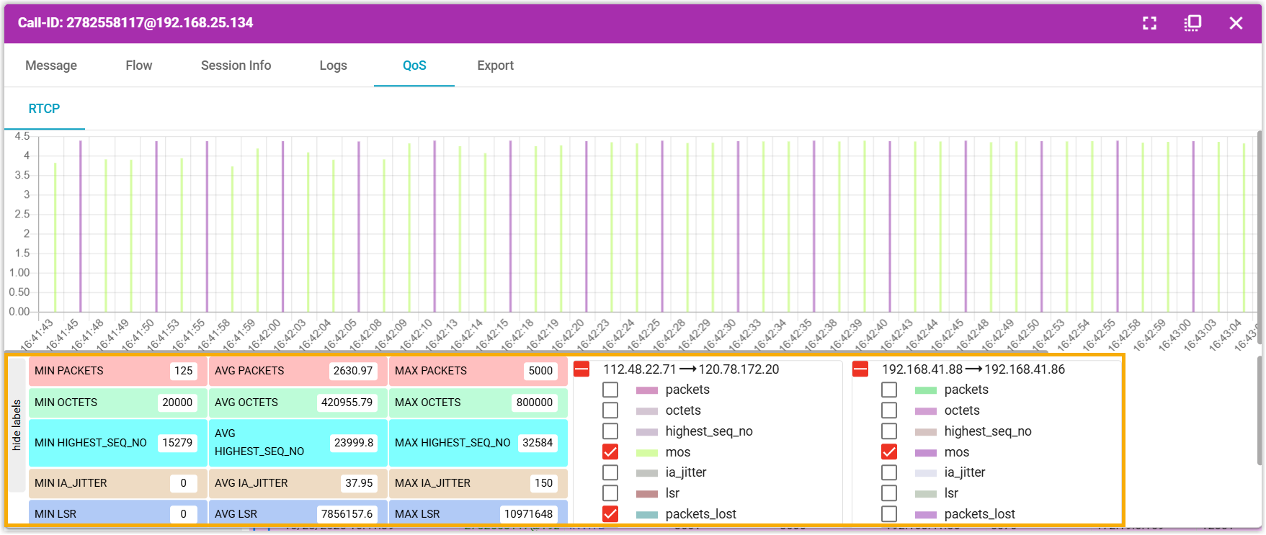Viewport: 1266px width, 535px height.
Task: Collapse the 192.168.41.88 stream group
Action: (x=860, y=369)
